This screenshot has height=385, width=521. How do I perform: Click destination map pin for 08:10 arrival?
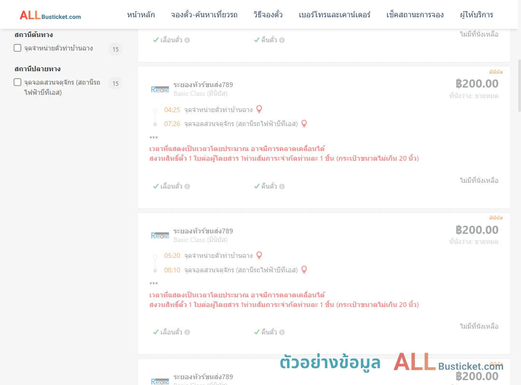304,270
